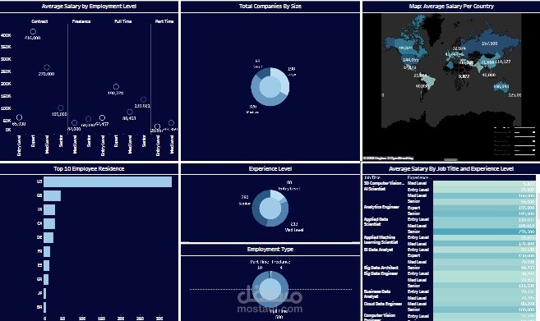Click the GR bar in Employee Residence chart
The height and width of the screenshot is (321, 540).
[x=46, y=279]
